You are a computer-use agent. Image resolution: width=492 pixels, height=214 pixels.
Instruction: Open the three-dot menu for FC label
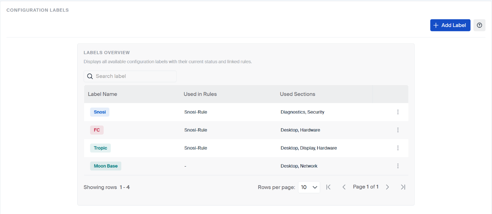click(x=398, y=130)
